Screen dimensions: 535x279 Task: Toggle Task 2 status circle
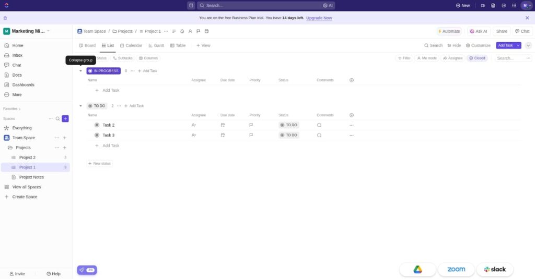[x=97, y=125]
